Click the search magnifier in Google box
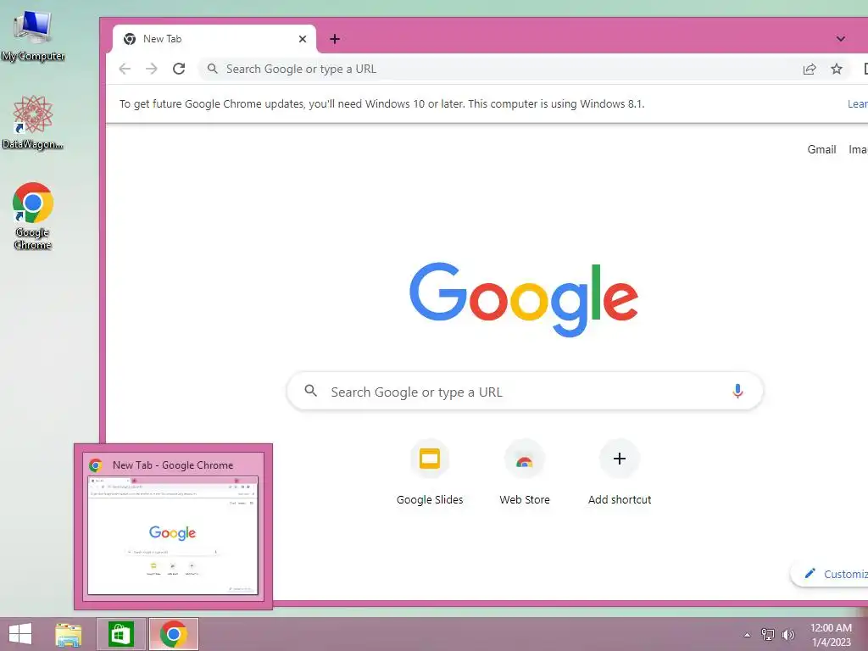868x651 pixels. click(x=311, y=391)
